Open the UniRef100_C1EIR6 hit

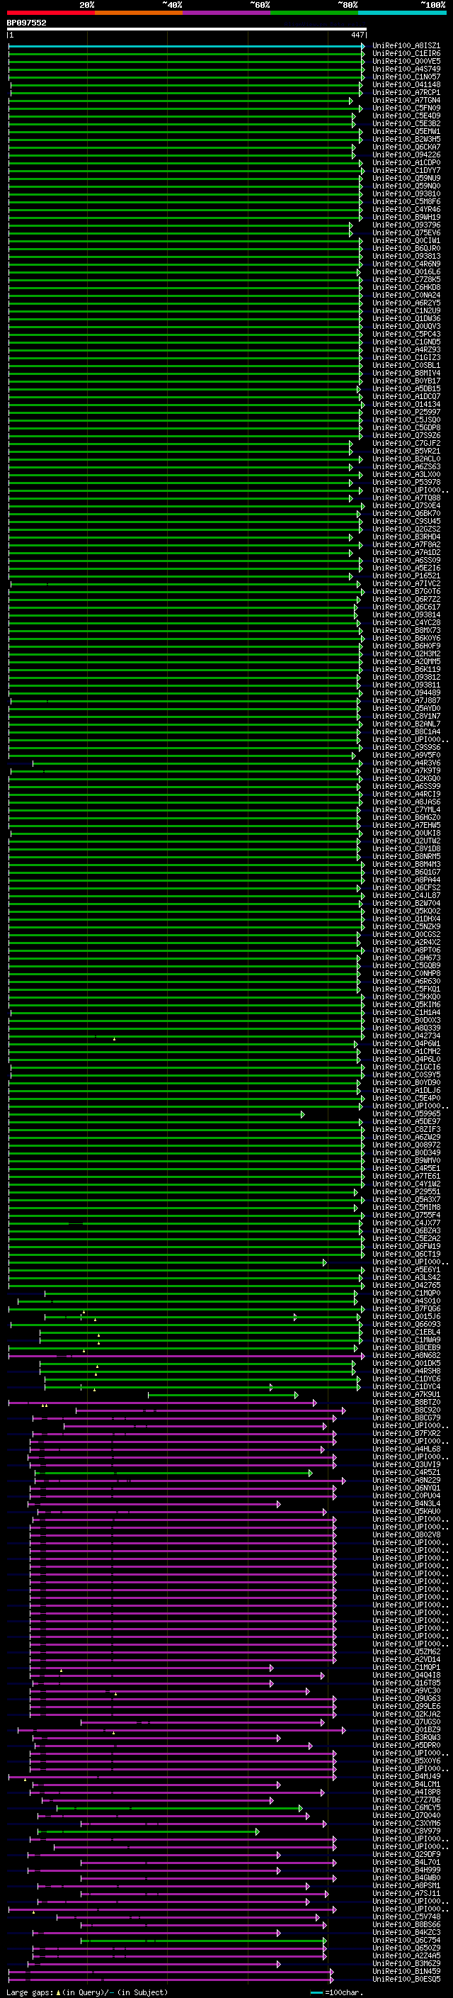[406, 54]
